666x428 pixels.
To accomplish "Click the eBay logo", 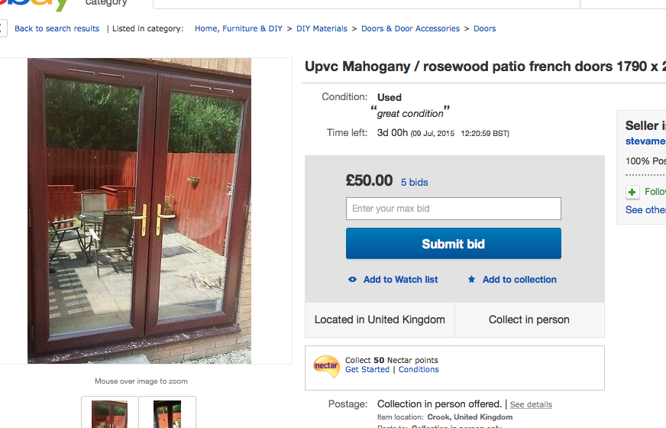I will pyautogui.click(x=34, y=5).
